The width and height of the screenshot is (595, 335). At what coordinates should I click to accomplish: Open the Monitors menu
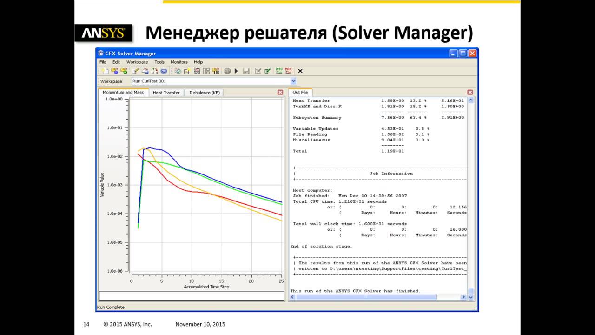(x=179, y=62)
